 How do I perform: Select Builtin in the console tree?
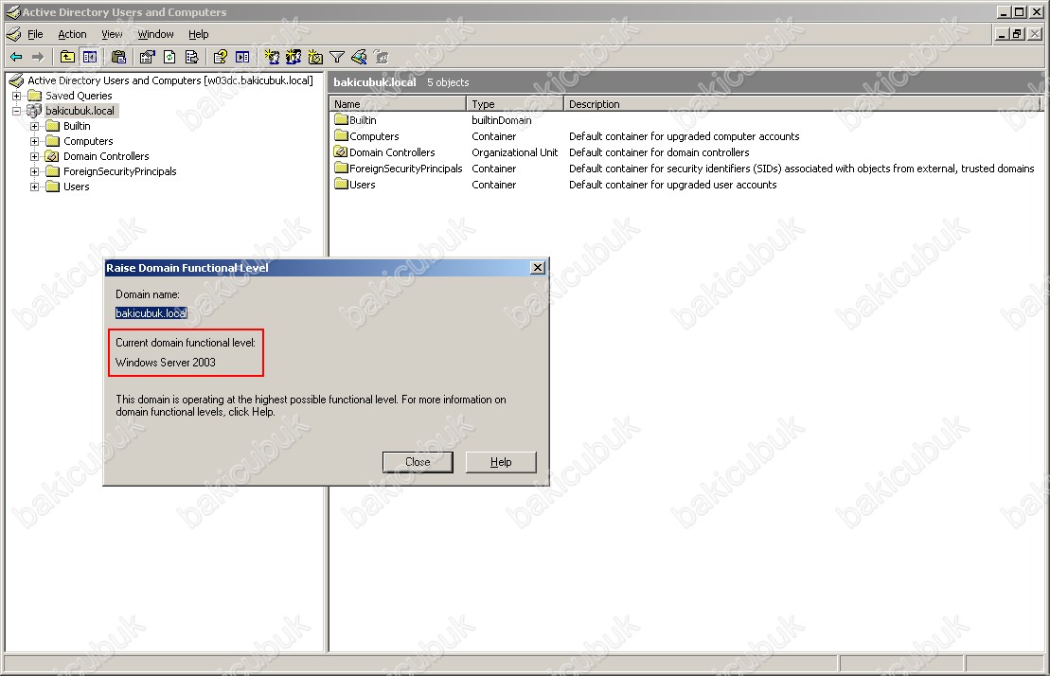tap(77, 126)
